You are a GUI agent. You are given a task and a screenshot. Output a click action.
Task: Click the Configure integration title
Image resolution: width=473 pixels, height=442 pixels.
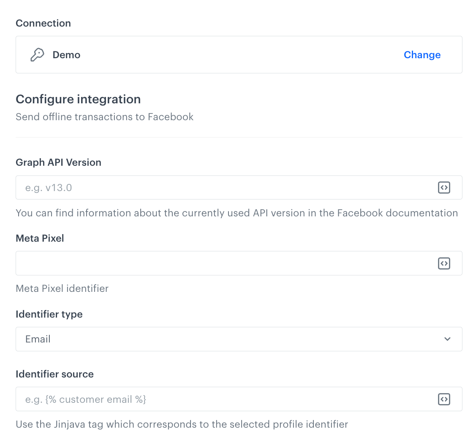pyautogui.click(x=78, y=99)
